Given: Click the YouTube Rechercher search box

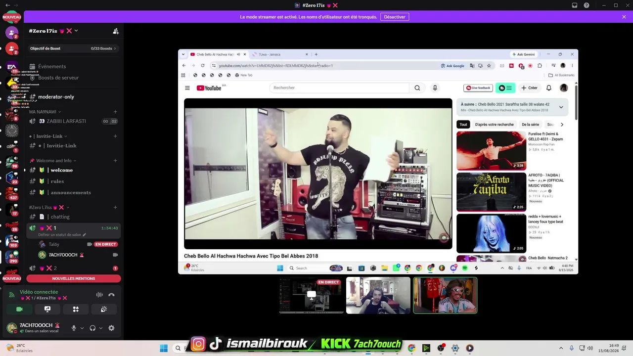Looking at the screenshot, I should 339,88.
